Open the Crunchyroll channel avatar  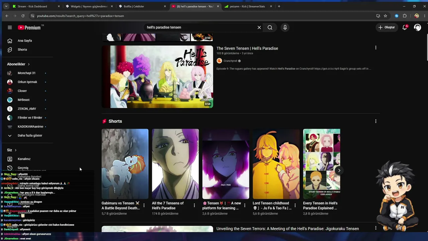pos(219,61)
